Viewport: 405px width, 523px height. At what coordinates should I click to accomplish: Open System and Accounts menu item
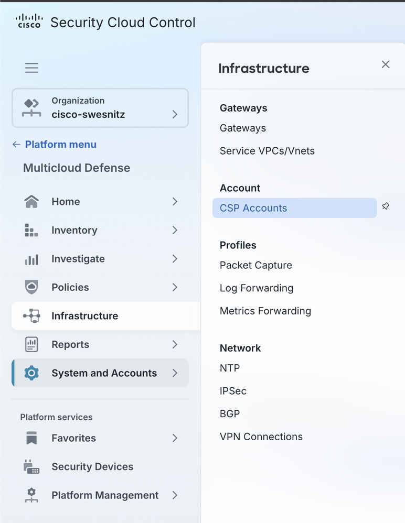[100, 373]
